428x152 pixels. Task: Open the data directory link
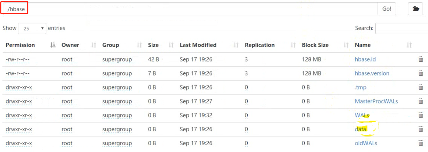pos(361,129)
